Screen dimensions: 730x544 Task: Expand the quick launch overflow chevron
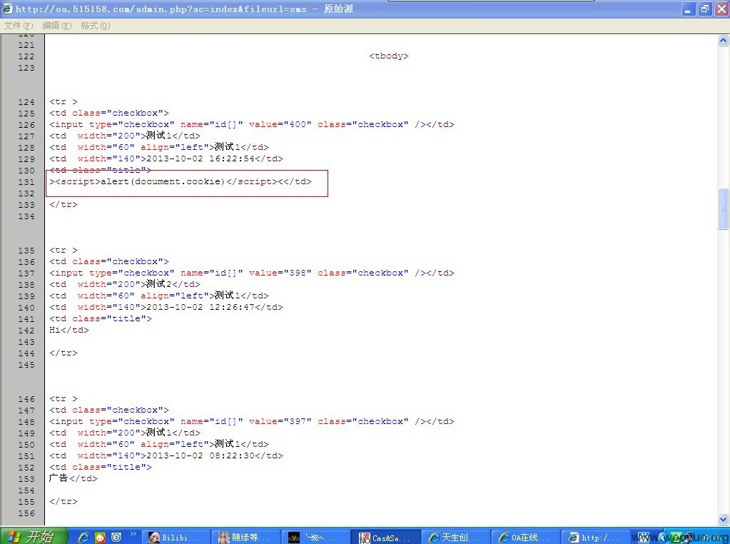click(133, 534)
